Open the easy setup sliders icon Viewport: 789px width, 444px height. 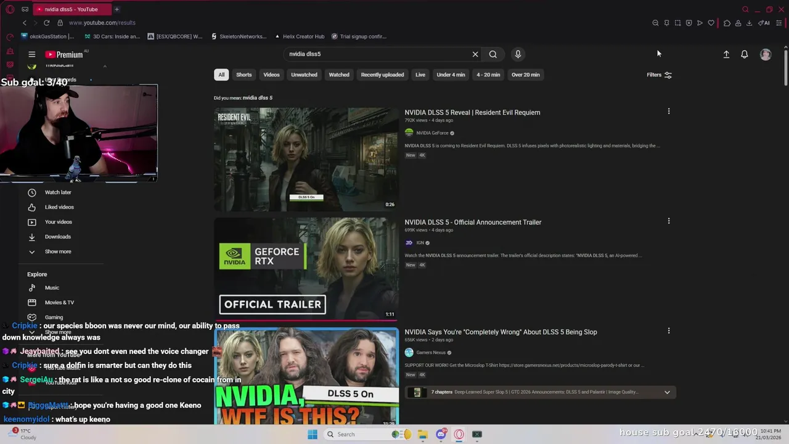click(x=779, y=23)
